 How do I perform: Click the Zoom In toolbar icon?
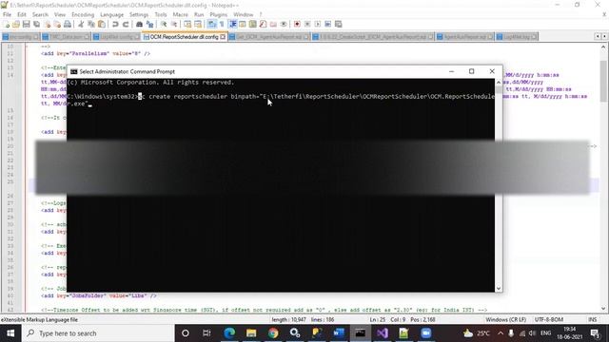(164, 24)
